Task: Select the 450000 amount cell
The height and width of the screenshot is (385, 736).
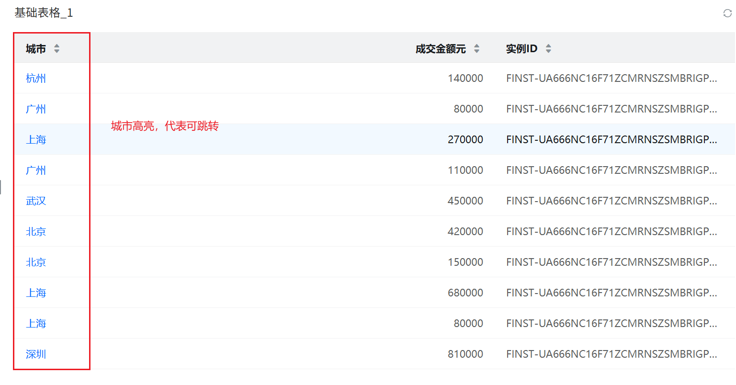Action: [x=465, y=201]
